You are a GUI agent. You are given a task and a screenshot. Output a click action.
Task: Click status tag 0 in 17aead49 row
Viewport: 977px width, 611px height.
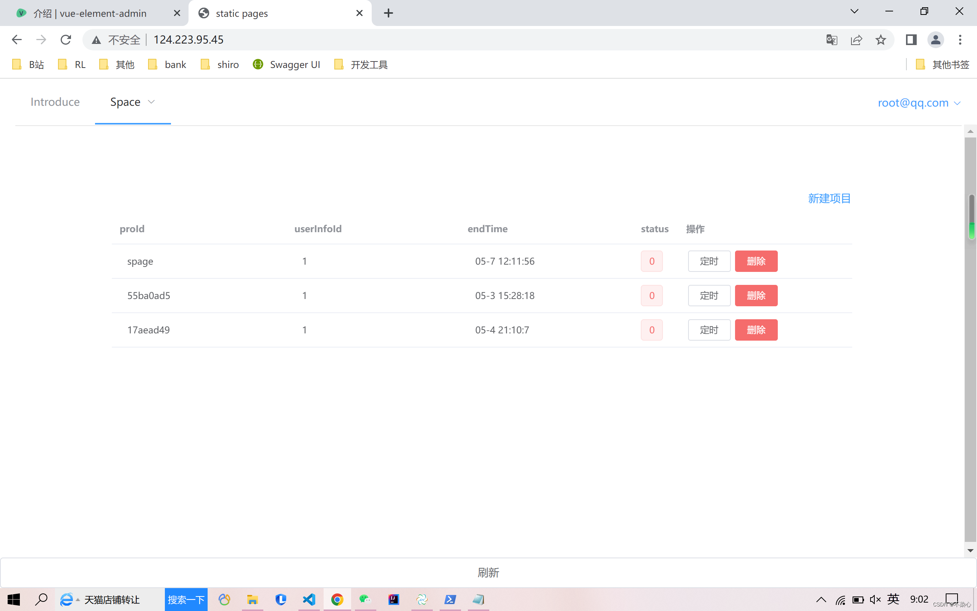click(x=651, y=330)
